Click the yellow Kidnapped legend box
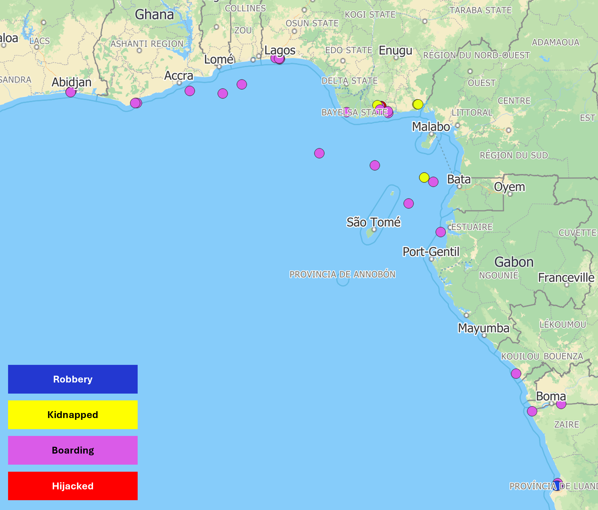 click(73, 415)
